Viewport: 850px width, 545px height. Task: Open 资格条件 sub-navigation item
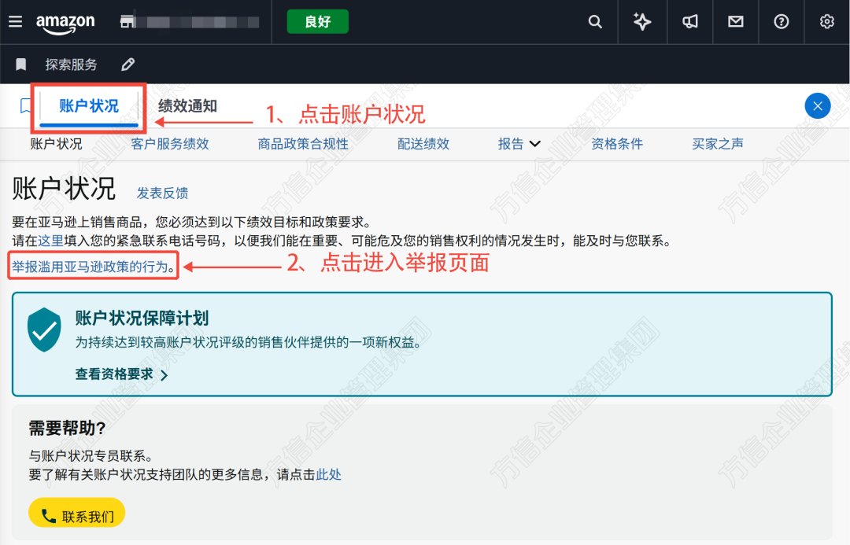click(617, 144)
